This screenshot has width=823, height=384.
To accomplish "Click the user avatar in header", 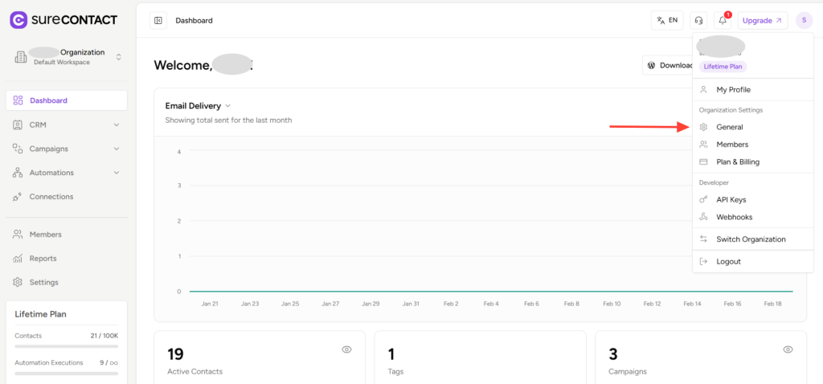I will pos(804,20).
